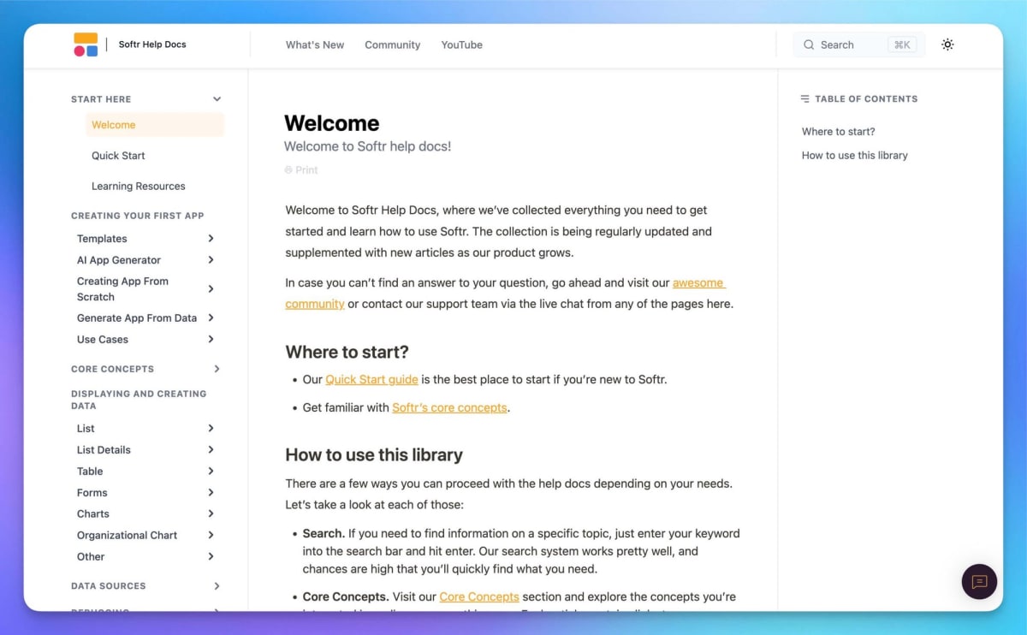Click the search magnifier icon

(809, 45)
